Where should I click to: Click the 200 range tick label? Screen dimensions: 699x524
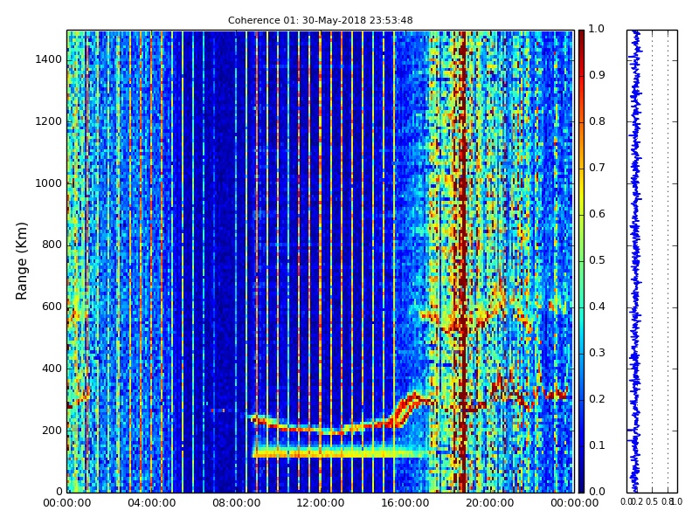tap(52, 431)
